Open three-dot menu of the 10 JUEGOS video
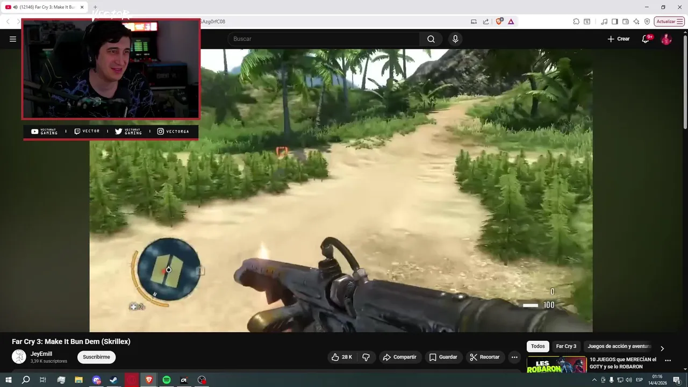This screenshot has width=688, height=387. 668,361
